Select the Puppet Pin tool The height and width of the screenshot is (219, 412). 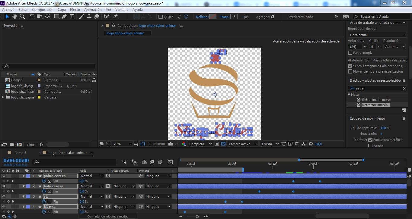click(x=115, y=17)
